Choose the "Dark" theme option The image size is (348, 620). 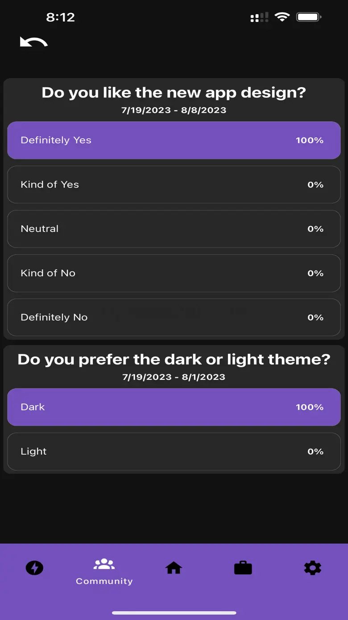tap(174, 407)
